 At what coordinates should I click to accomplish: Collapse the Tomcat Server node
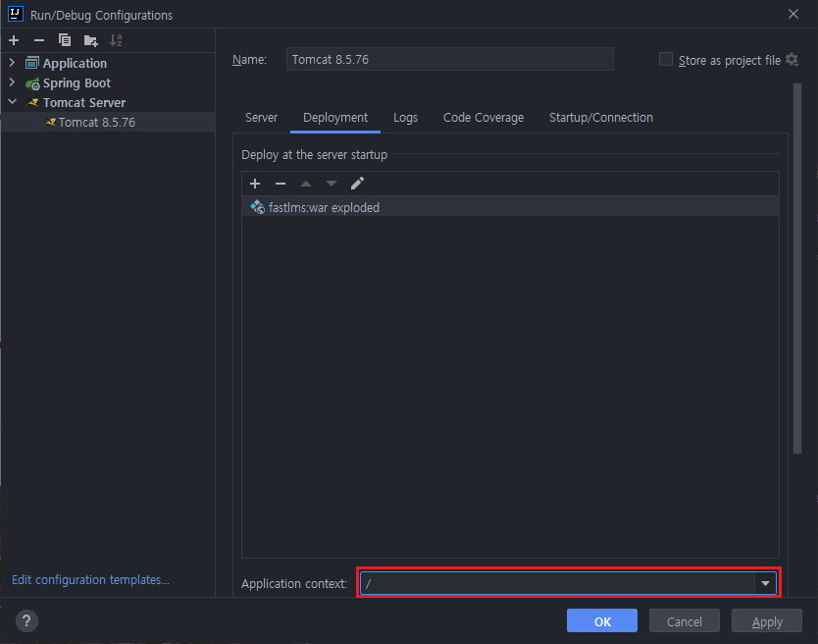(13, 102)
